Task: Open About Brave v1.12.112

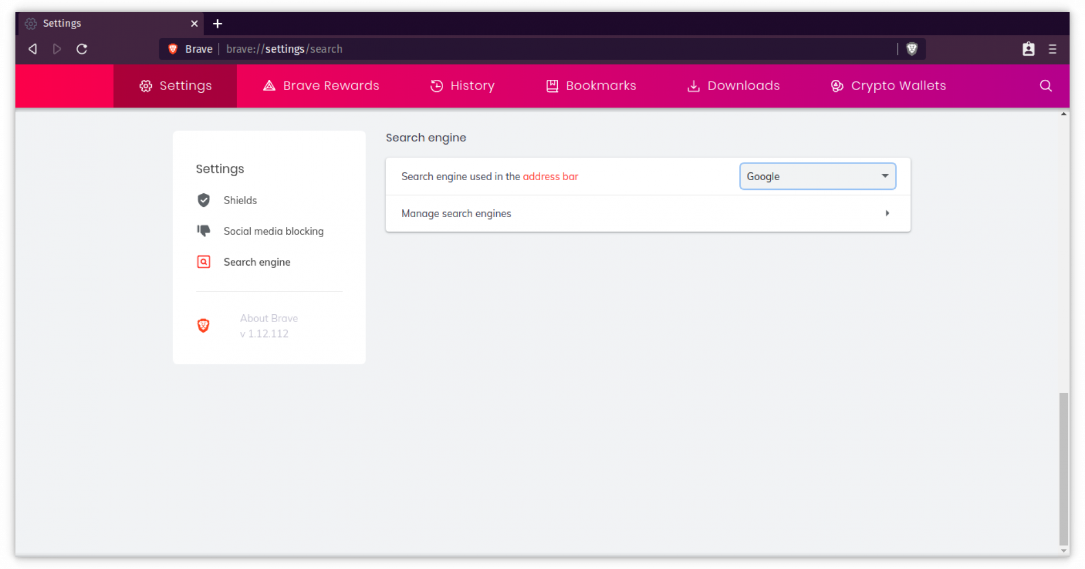Action: (x=268, y=326)
